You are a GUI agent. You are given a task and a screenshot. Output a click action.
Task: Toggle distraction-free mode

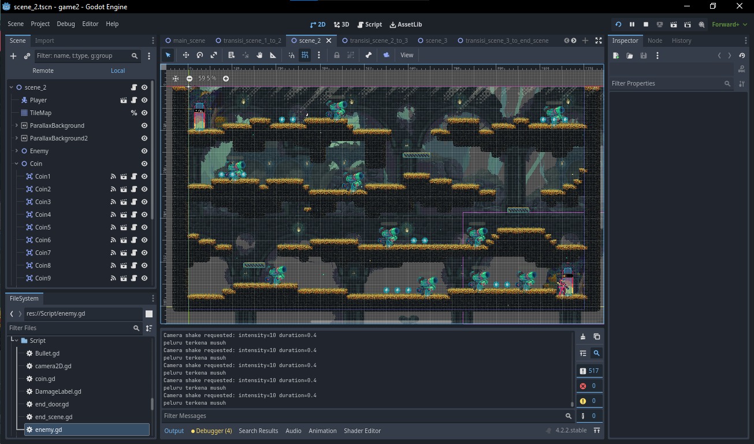(599, 40)
